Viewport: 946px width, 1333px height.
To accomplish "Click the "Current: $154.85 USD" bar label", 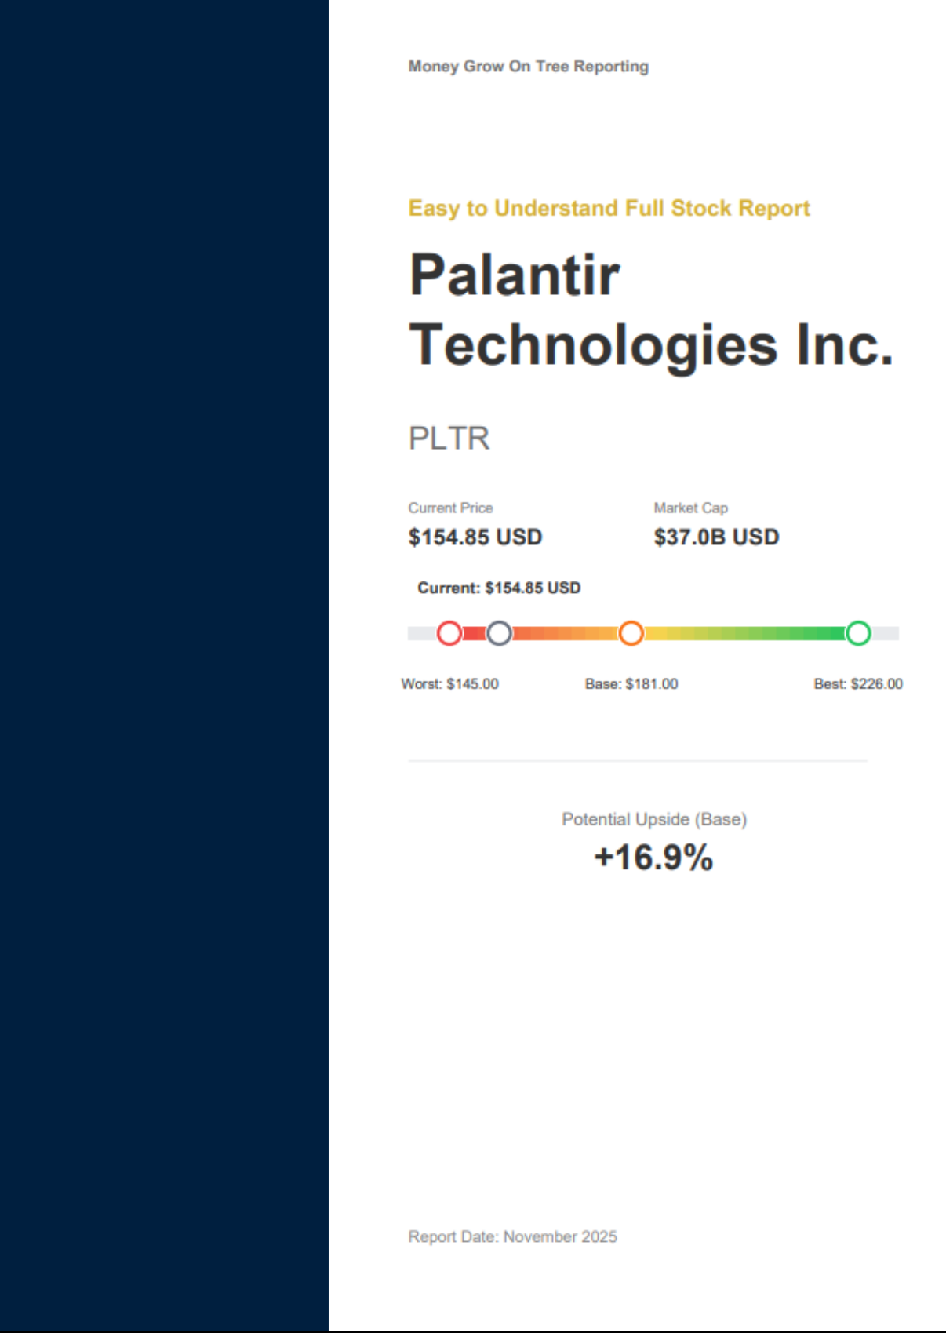I will tap(499, 588).
